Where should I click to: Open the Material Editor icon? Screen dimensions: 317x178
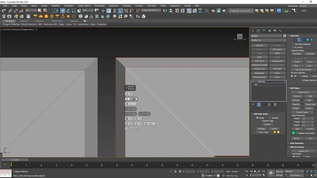(x=207, y=11)
